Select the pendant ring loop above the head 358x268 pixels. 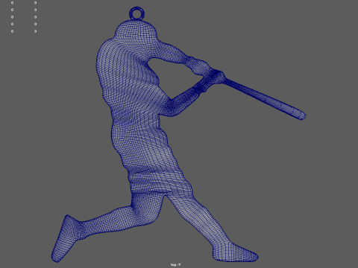tap(136, 13)
